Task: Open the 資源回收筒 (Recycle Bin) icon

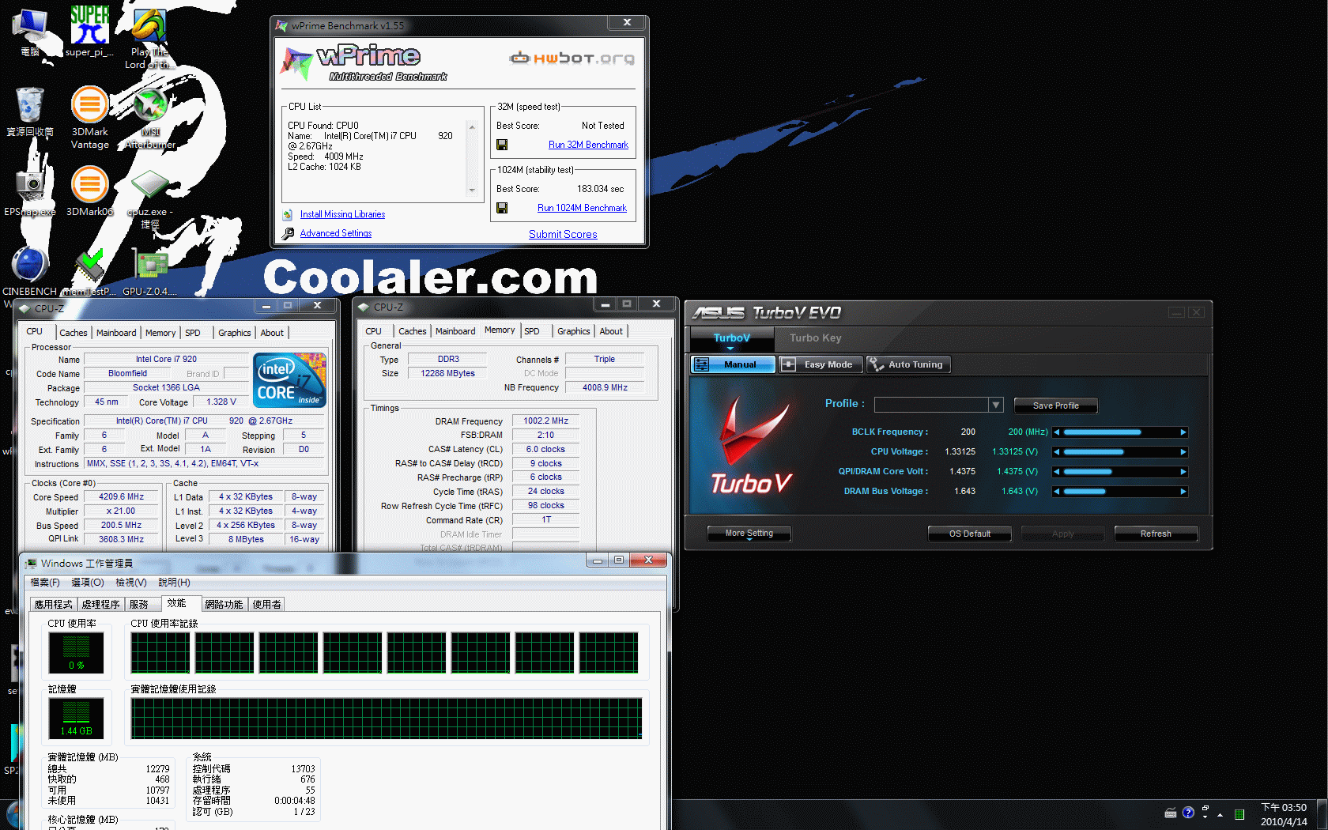Action: (30, 111)
